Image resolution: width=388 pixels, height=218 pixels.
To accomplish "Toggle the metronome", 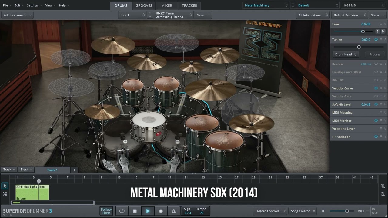I will pos(174,211).
